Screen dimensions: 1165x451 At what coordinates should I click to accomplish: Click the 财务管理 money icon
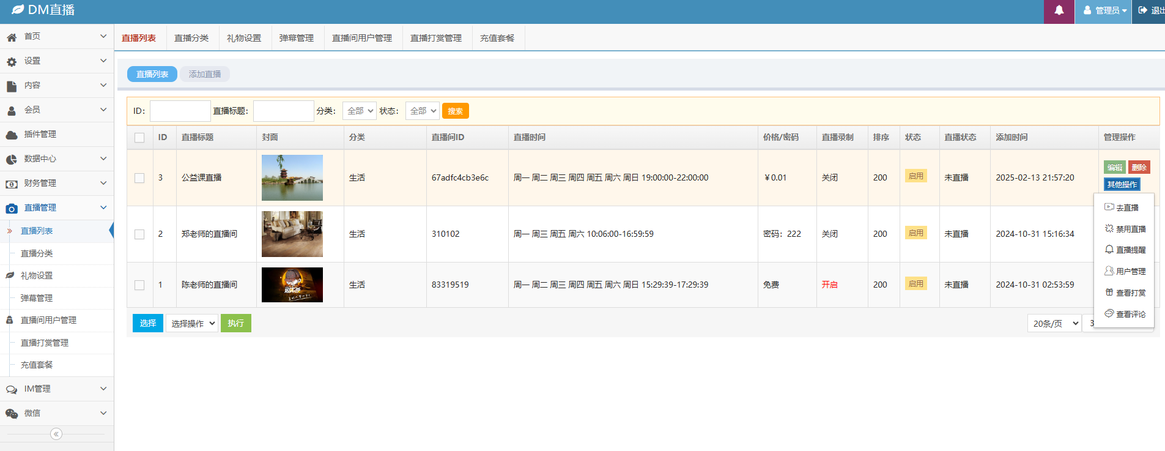pos(12,184)
